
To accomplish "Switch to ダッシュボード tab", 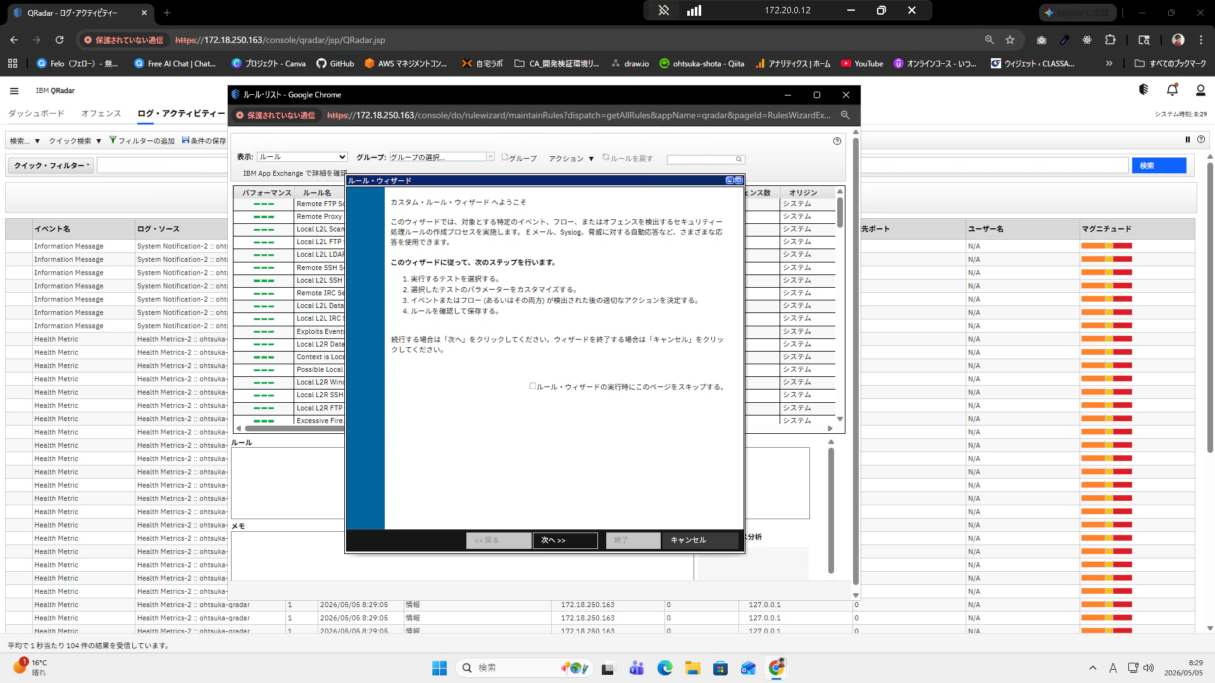I will tap(36, 113).
